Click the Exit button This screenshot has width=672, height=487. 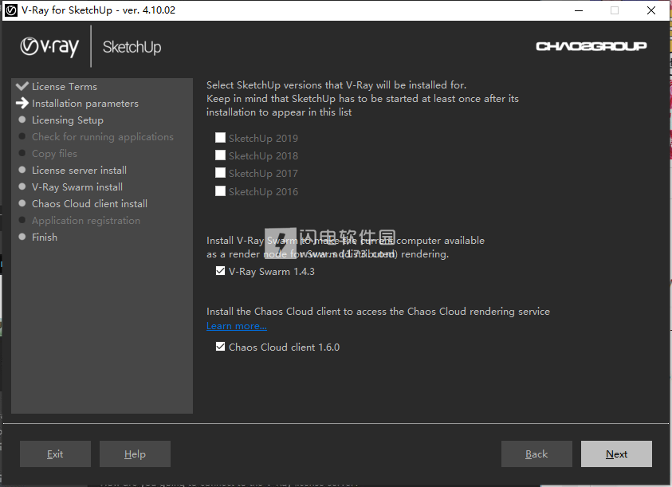point(55,454)
